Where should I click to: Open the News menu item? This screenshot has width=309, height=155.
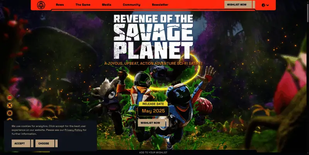point(60,5)
